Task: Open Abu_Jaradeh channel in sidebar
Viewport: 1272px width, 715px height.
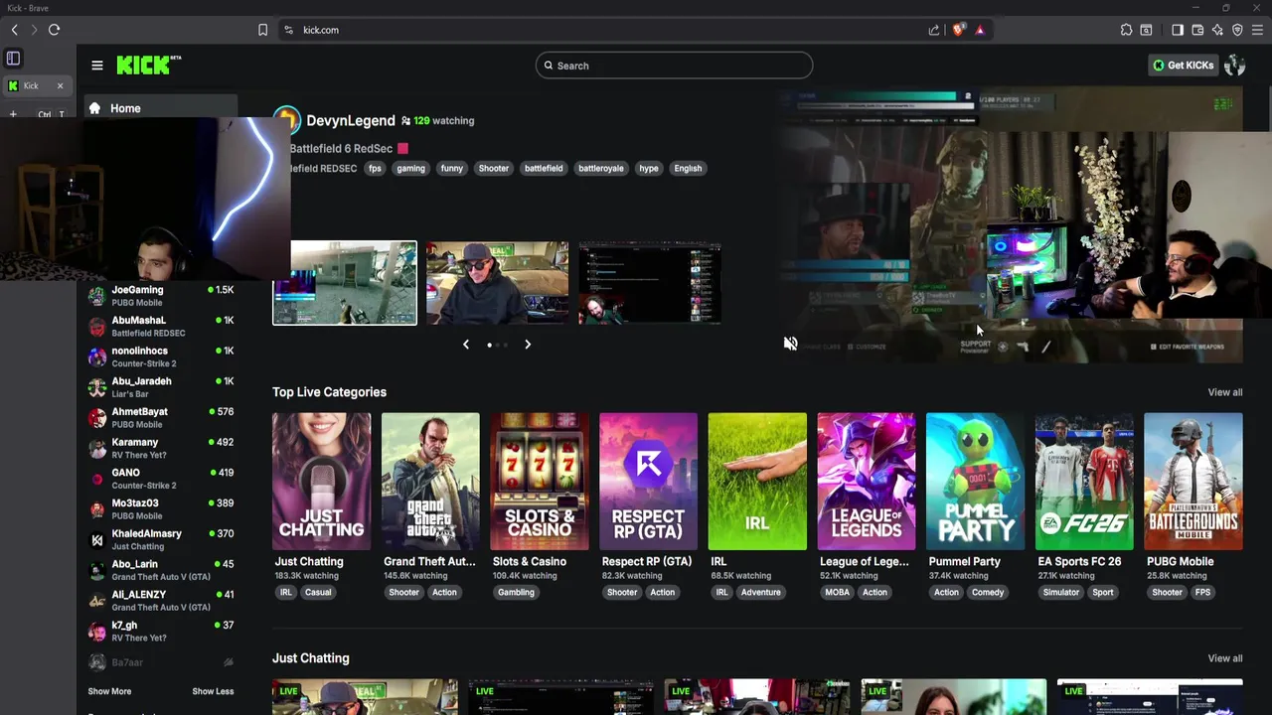Action: [160, 387]
